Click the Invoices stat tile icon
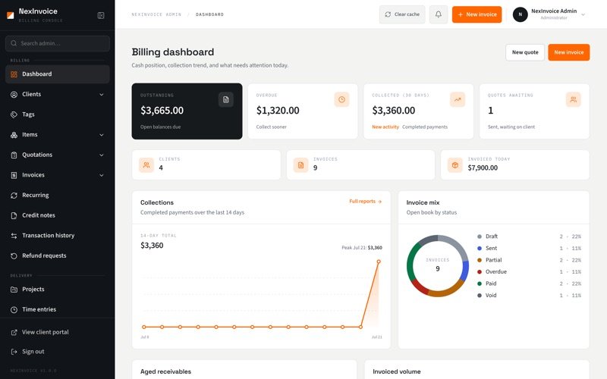607x379 pixels. click(x=300, y=164)
